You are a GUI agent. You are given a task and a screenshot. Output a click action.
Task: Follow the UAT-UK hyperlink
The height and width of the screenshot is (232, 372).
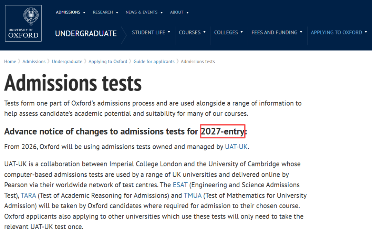coord(236,147)
